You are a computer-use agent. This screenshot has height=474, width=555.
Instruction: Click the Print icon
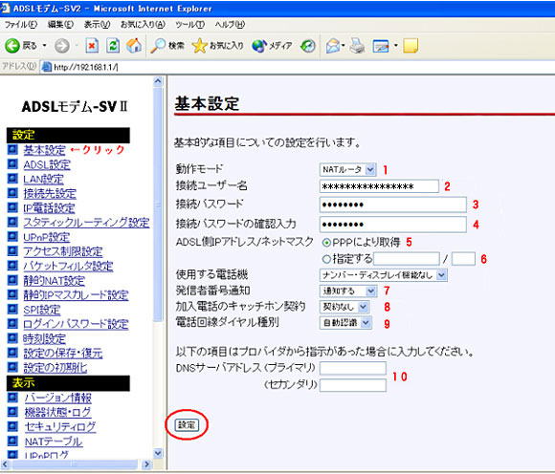[x=357, y=46]
